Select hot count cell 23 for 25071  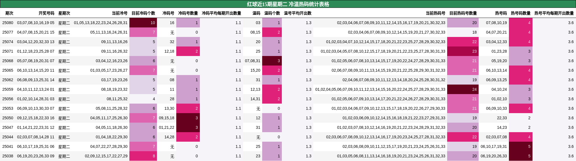click(463, 51)
